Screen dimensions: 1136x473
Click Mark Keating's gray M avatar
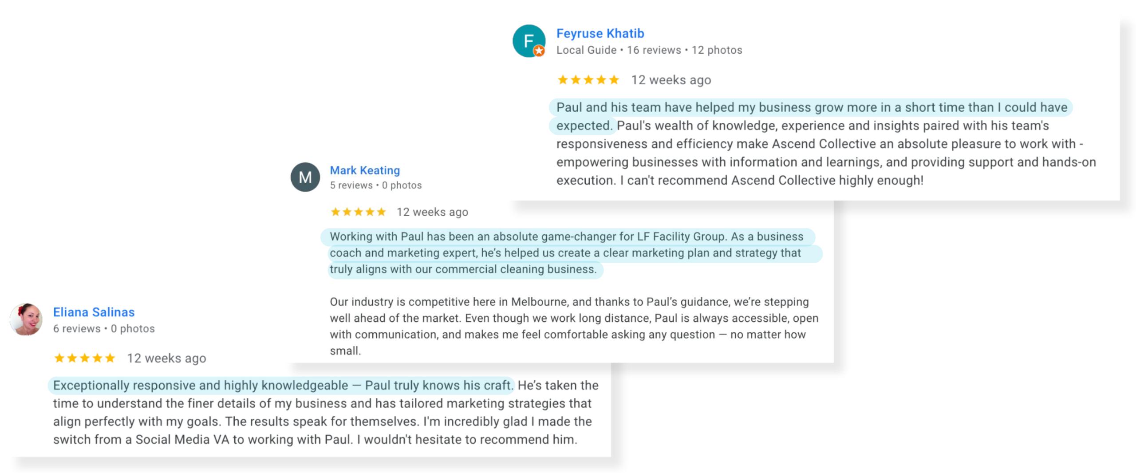coord(305,177)
